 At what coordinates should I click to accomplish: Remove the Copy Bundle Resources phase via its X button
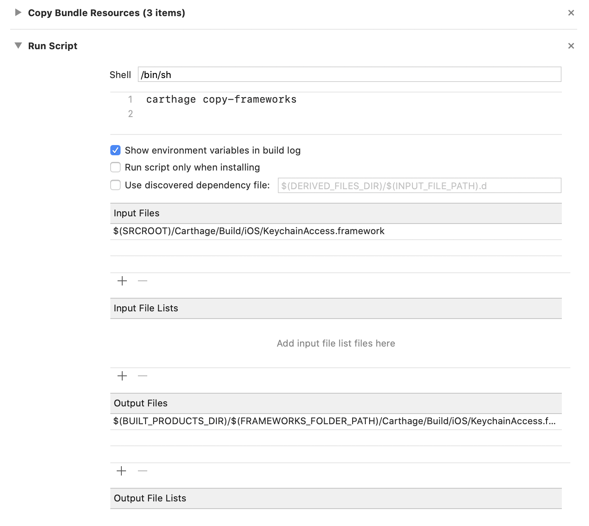pyautogui.click(x=571, y=13)
